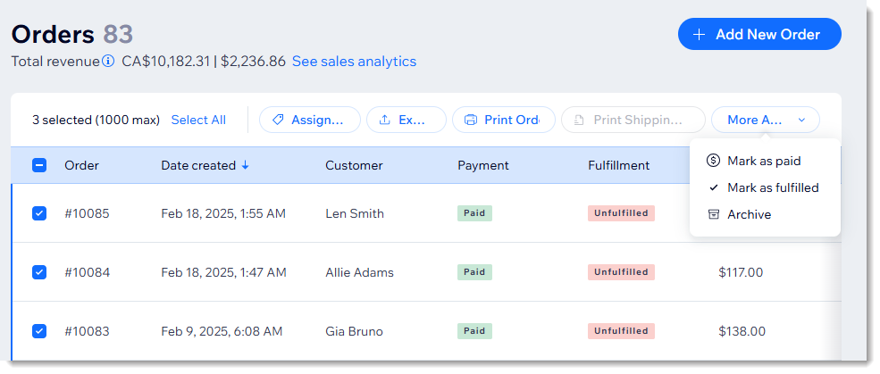Click the Print Shipping button
Image resolution: width=880 pixels, height=374 pixels.
633,120
